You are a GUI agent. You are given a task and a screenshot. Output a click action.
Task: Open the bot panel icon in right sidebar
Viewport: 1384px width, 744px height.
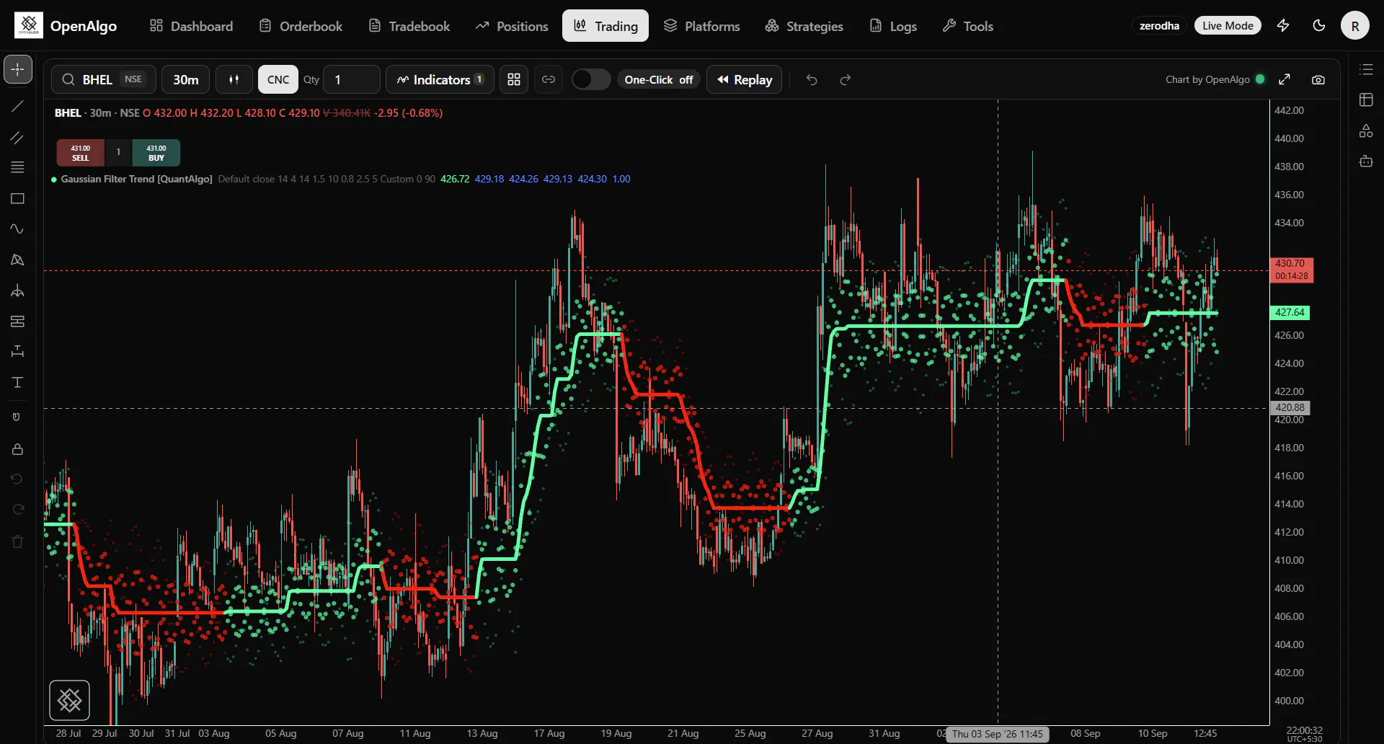[1366, 161]
